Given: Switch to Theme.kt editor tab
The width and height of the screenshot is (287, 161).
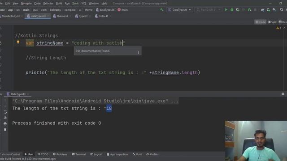Looking at the screenshot, I should tap(62, 16).
